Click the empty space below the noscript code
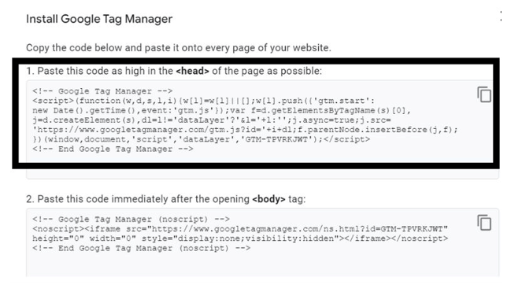The height and width of the screenshot is (303, 522). 262,265
